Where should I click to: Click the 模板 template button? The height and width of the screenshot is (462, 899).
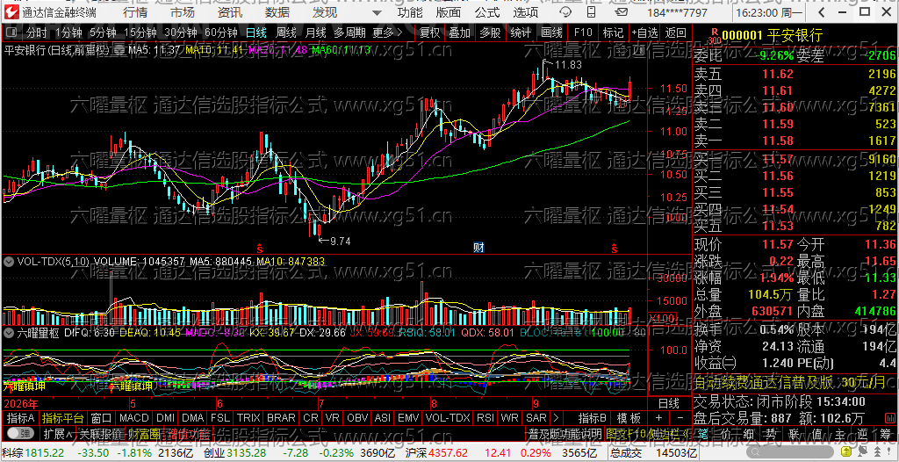tap(629, 418)
